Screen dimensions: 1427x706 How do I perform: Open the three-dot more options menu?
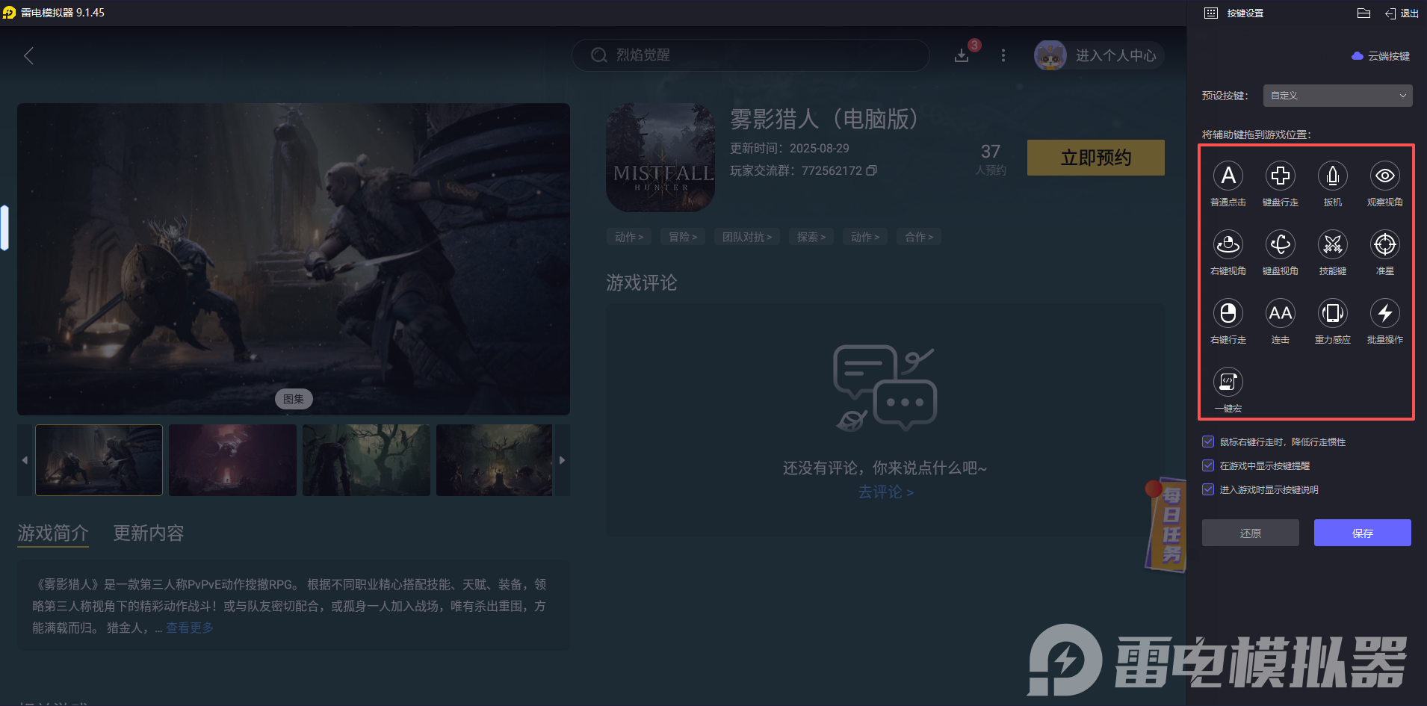pyautogui.click(x=1003, y=55)
